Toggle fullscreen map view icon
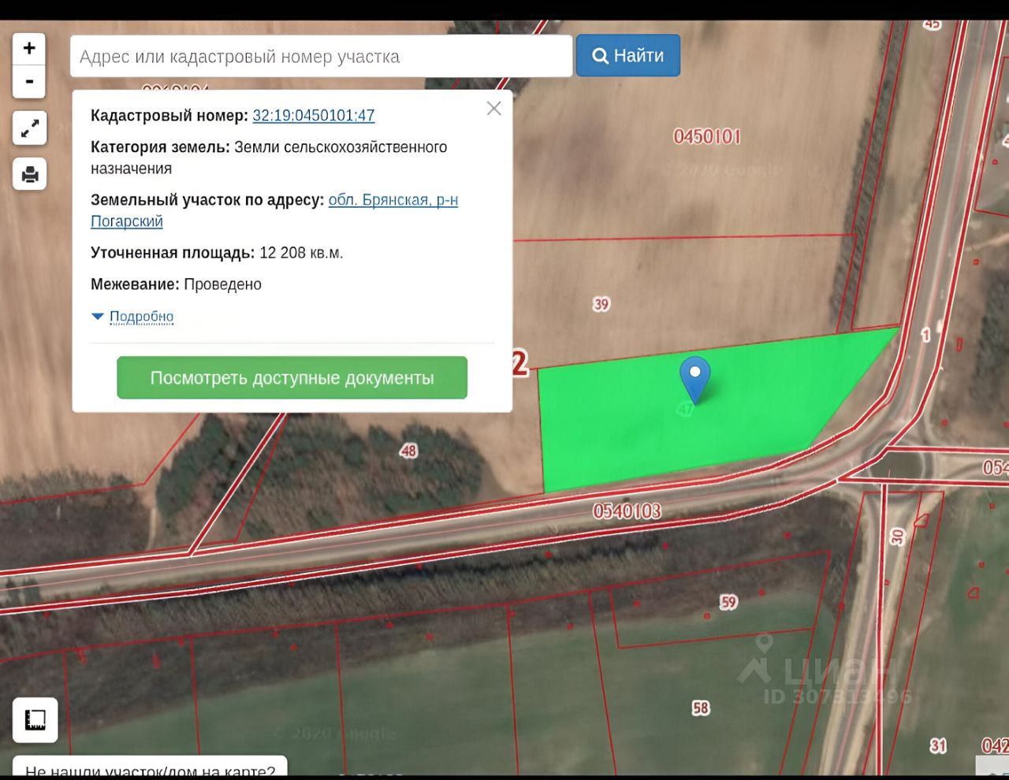This screenshot has width=1009, height=780. pyautogui.click(x=30, y=128)
